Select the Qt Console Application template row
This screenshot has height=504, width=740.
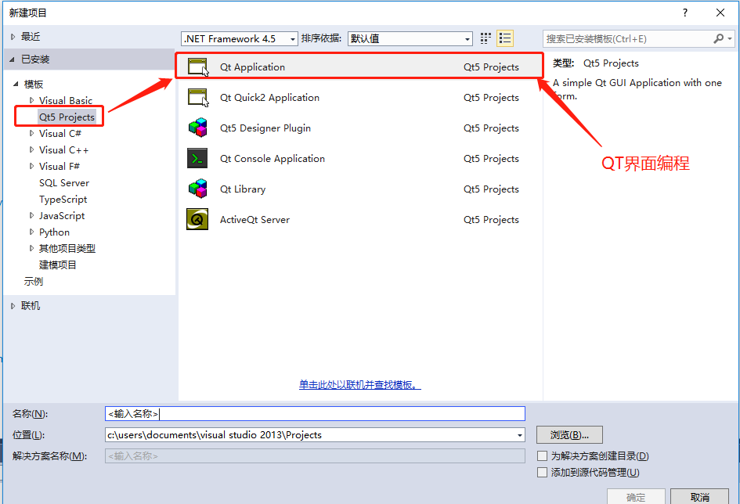(x=359, y=158)
